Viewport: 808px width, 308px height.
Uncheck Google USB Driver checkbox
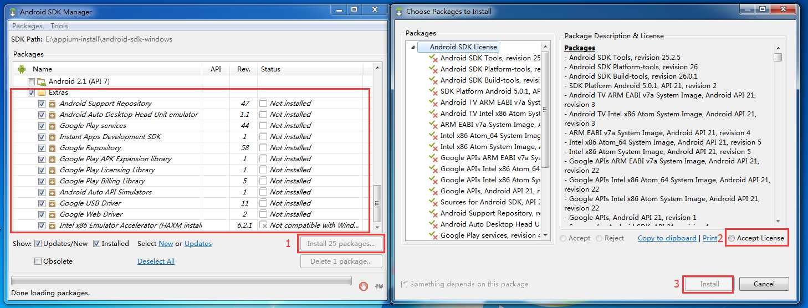click(42, 203)
